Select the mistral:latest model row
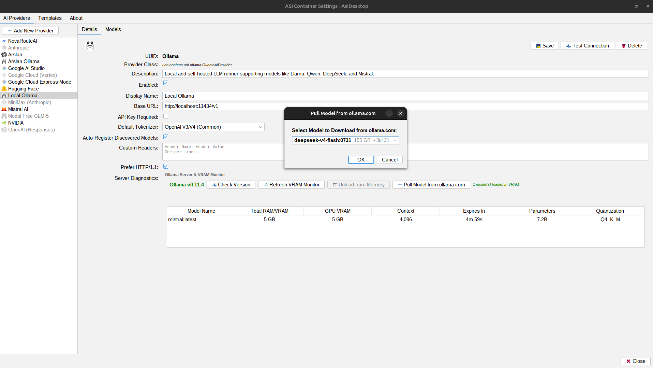 tap(405, 220)
